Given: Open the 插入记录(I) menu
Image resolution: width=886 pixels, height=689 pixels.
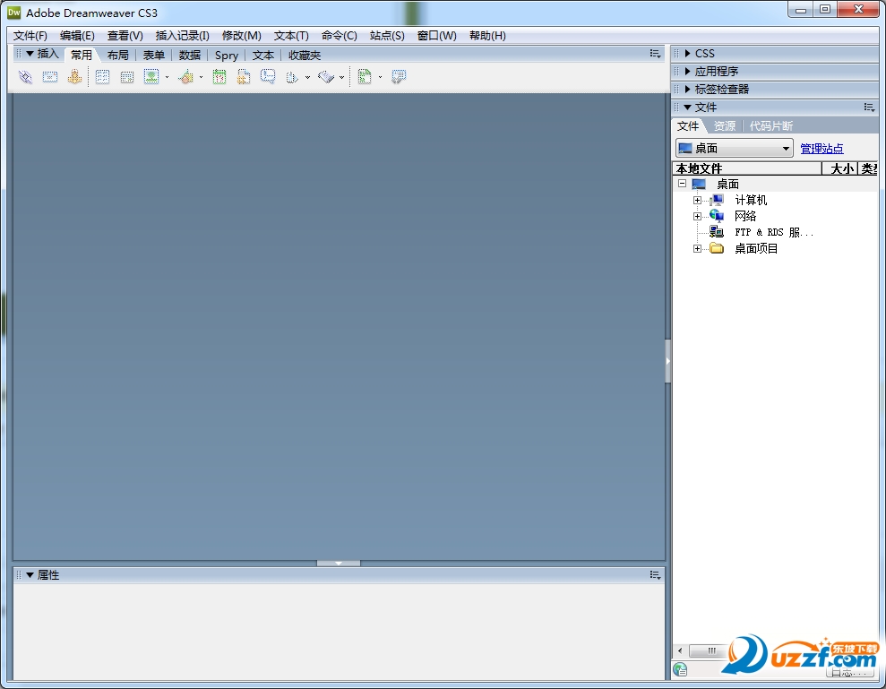Looking at the screenshot, I should 183,36.
